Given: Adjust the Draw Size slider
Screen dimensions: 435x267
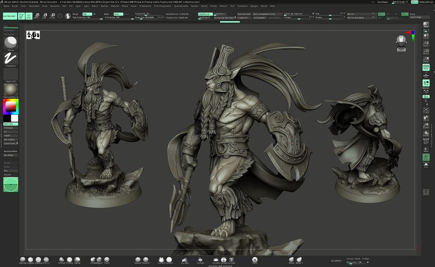Looking at the screenshot, I should (146, 18).
